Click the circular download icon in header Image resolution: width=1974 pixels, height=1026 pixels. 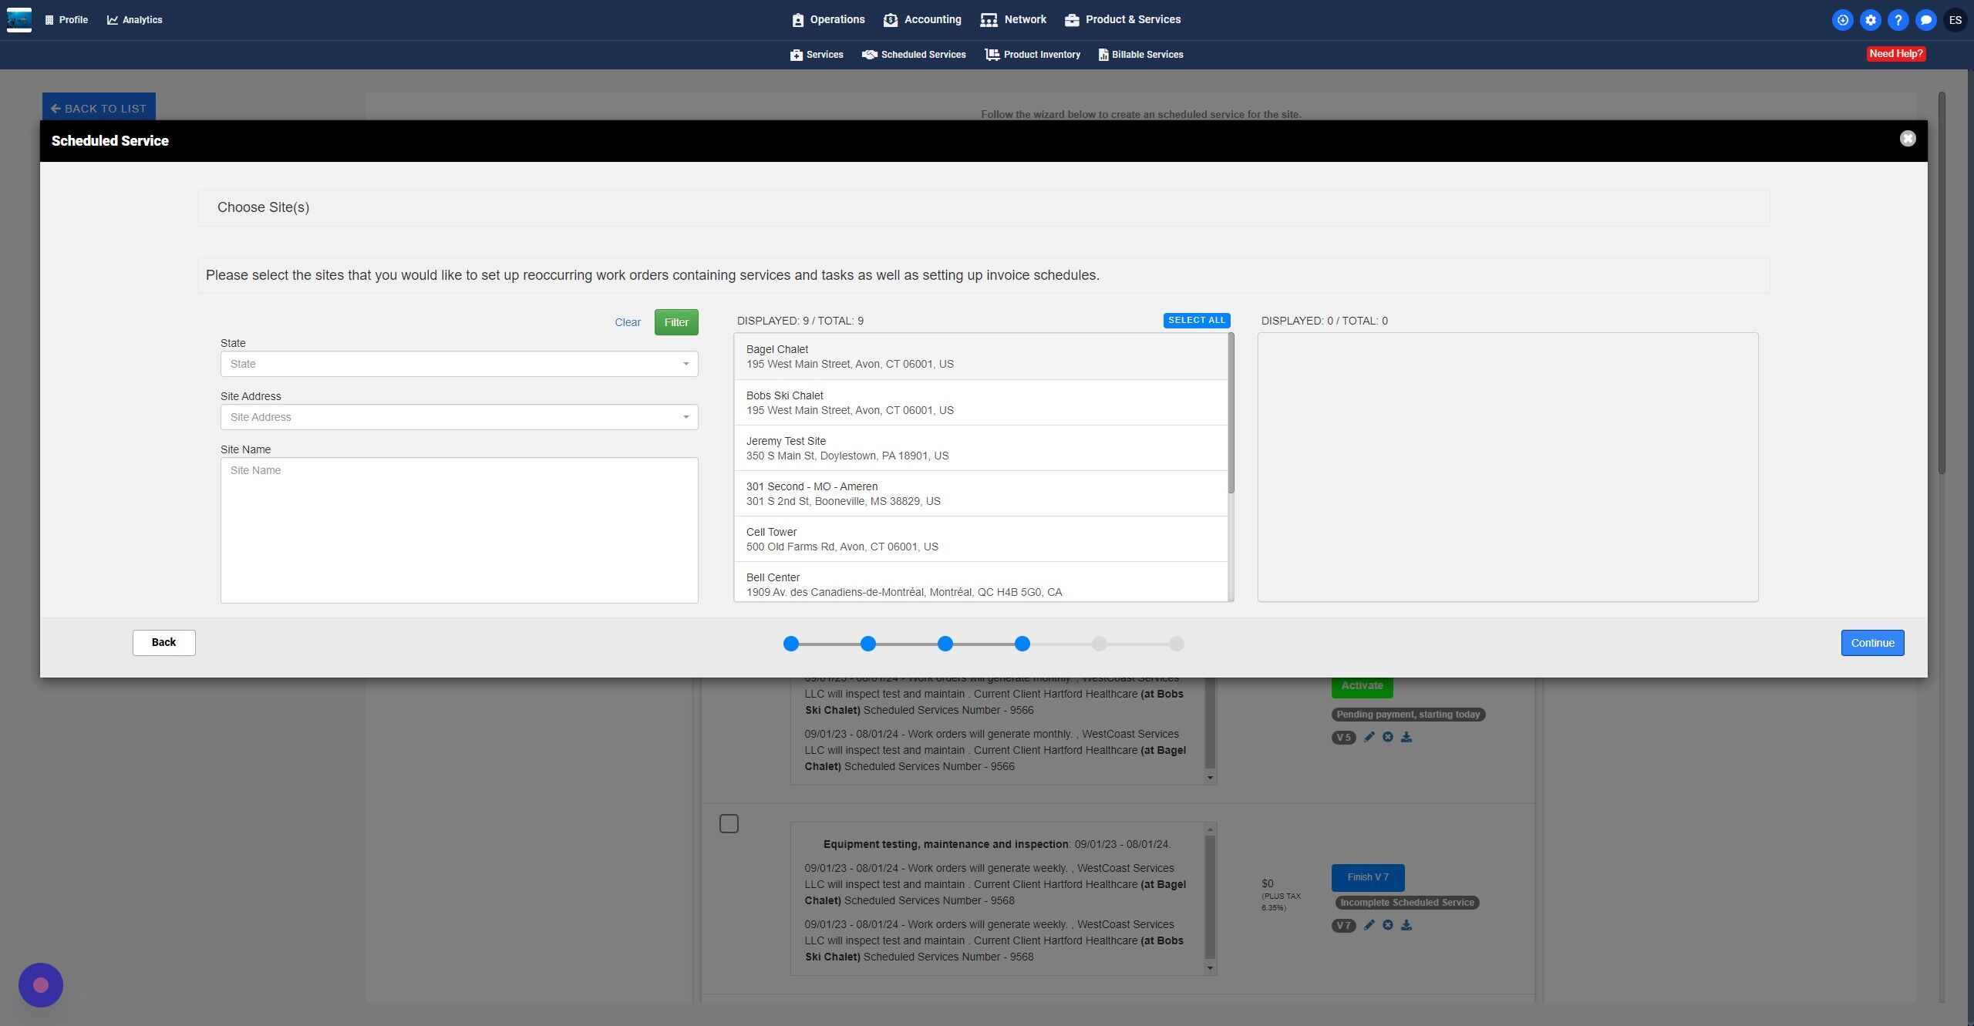tap(1842, 20)
